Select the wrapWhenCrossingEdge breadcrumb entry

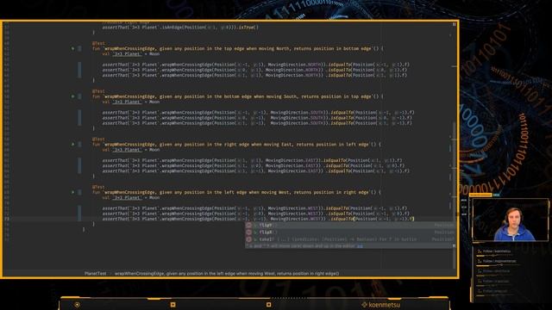tap(227, 274)
